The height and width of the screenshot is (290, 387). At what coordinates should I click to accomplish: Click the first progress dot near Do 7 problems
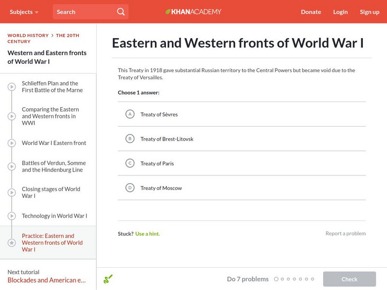[x=277, y=279]
